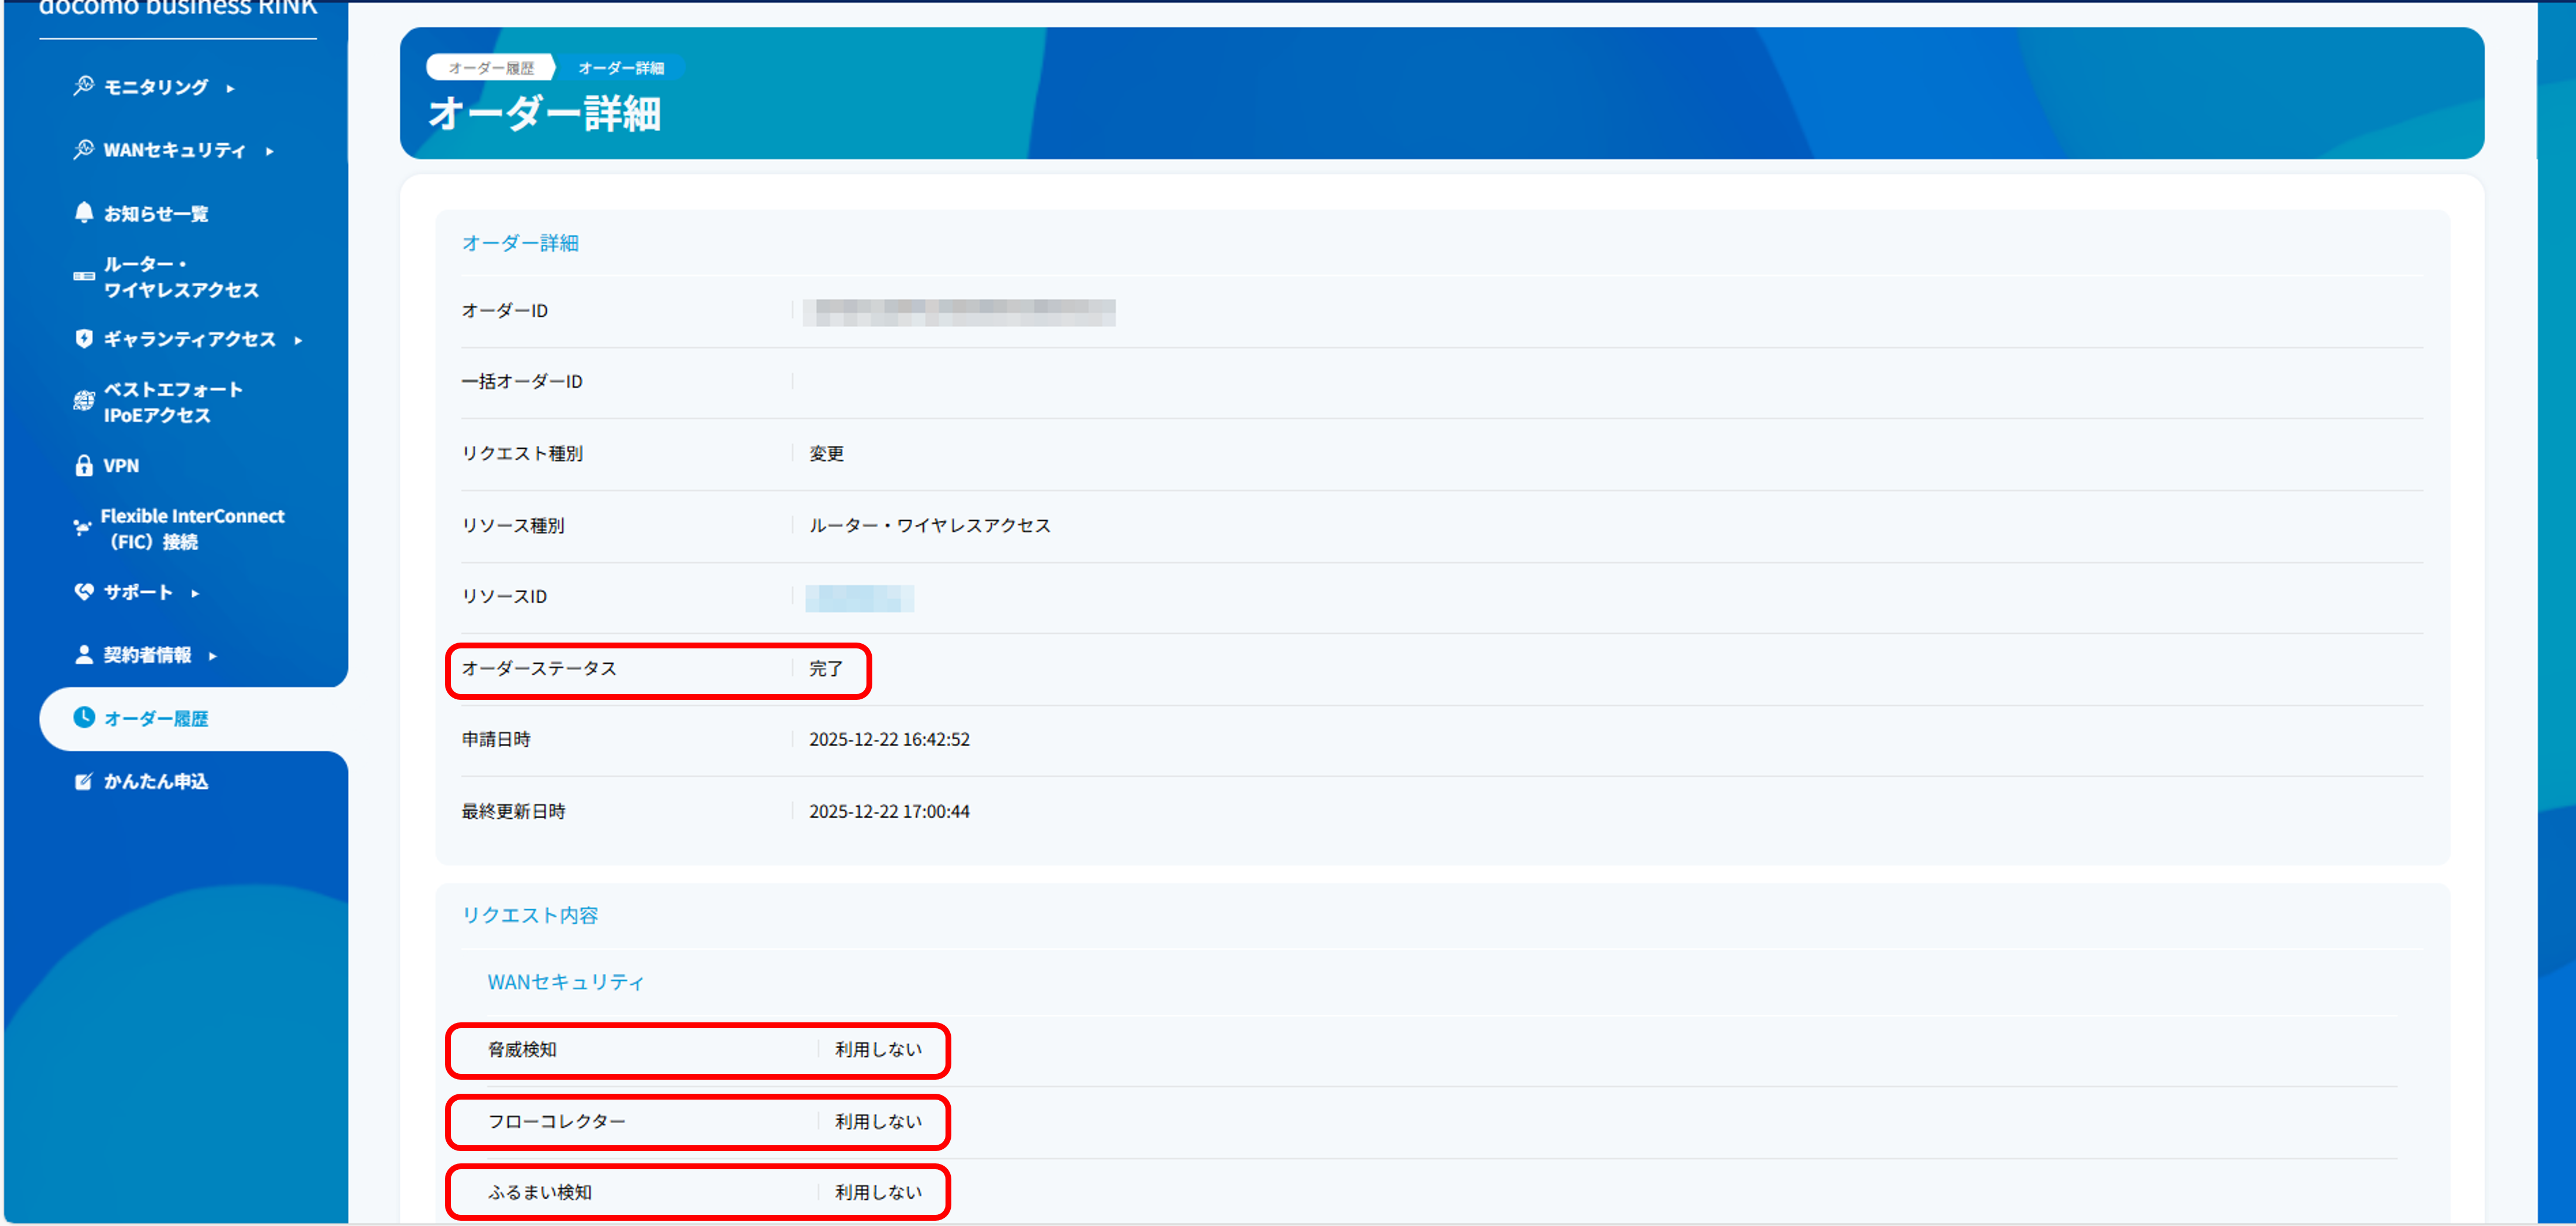Click the VPN lock icon
The width and height of the screenshot is (2576, 1226).
click(84, 466)
